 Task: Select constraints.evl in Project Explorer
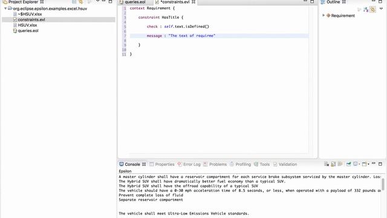click(x=31, y=19)
